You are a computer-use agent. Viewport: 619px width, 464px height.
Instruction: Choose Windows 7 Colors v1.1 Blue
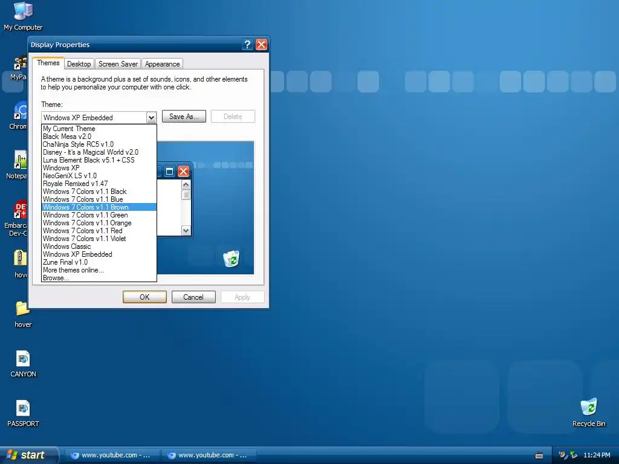(99, 199)
